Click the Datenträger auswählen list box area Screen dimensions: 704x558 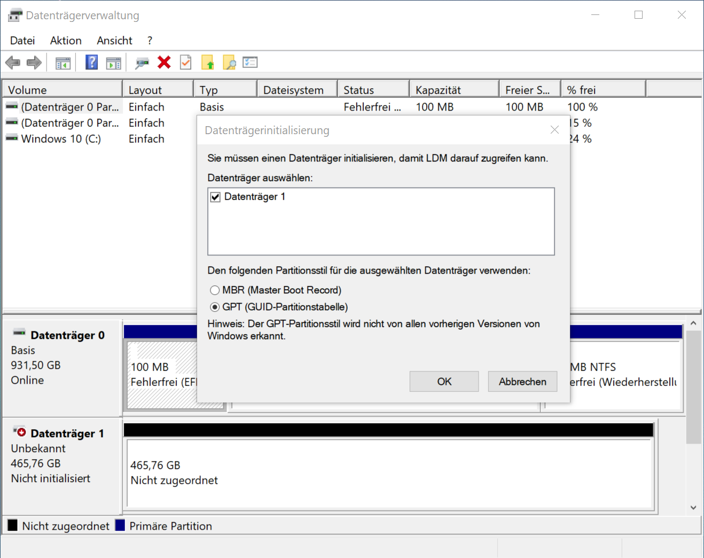(x=381, y=221)
